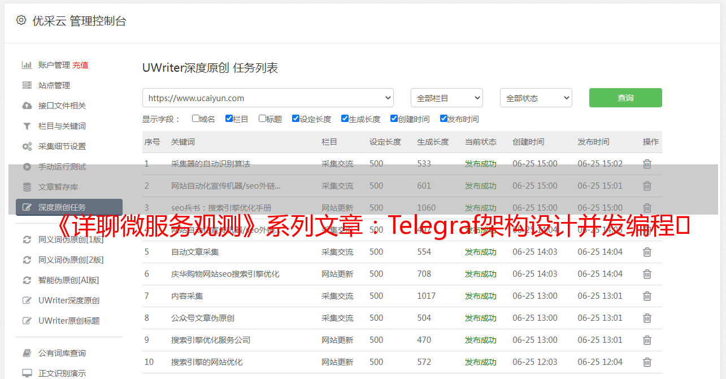This screenshot has height=379, width=726.
Task: Uncheck the 栏目 display field checkbox
Action: 229,119
